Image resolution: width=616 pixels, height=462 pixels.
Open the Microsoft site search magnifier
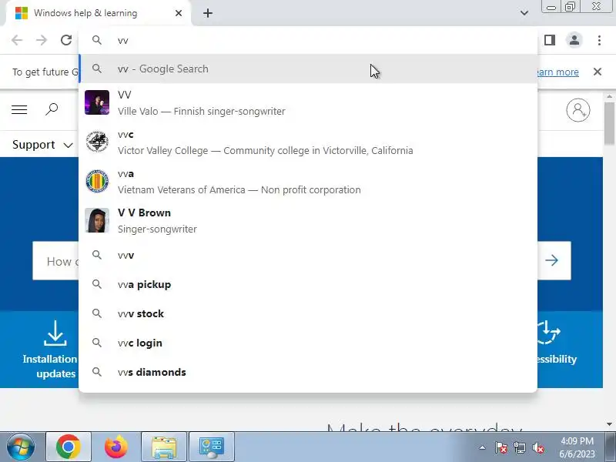coord(52,109)
